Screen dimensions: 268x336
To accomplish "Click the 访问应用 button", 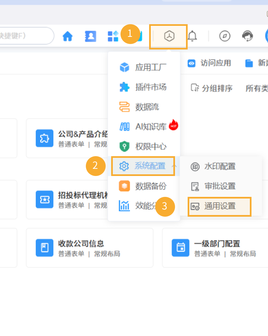I will 209,63.
